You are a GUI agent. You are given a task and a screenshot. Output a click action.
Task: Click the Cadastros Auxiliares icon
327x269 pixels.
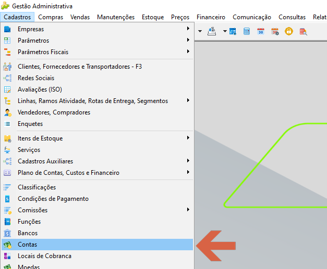(7, 161)
